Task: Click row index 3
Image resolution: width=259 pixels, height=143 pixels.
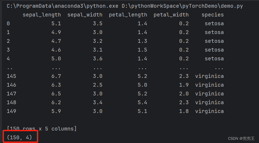Action: tap(8, 50)
